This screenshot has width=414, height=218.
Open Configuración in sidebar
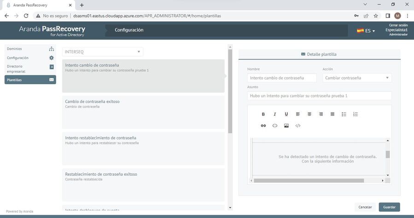coord(30,58)
